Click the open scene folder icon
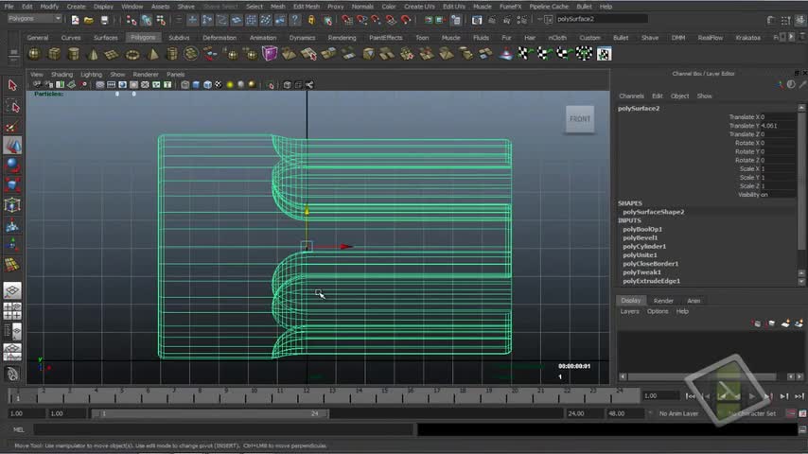 (86, 19)
